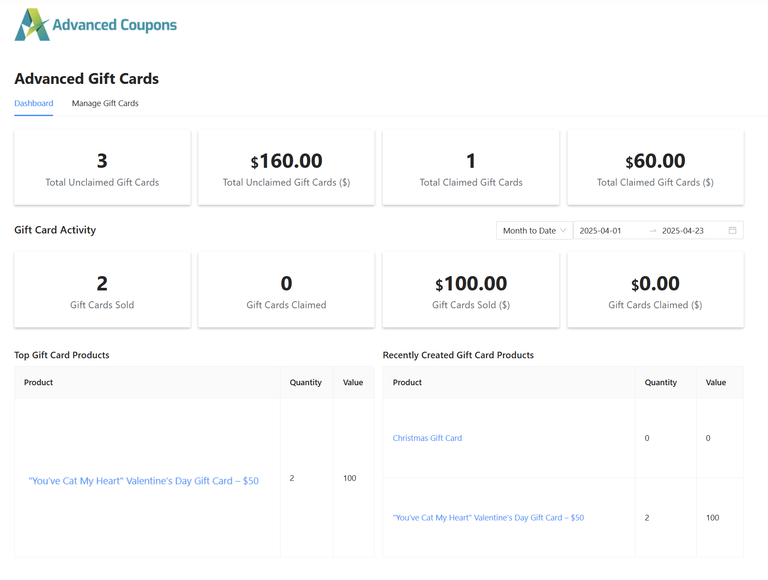This screenshot has height=580, width=768.
Task: Select the Gift Cards Claimed count card
Action: coord(286,290)
